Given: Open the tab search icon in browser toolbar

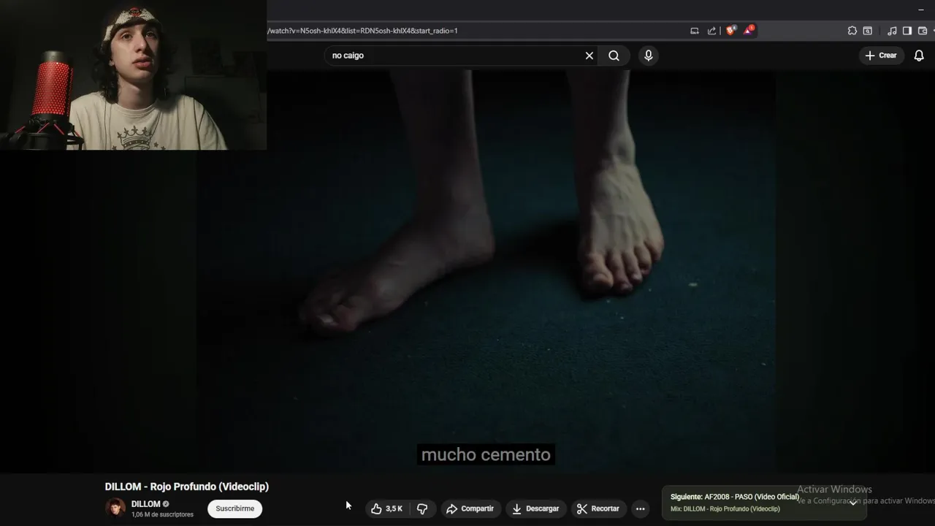Looking at the screenshot, I should click(x=867, y=31).
